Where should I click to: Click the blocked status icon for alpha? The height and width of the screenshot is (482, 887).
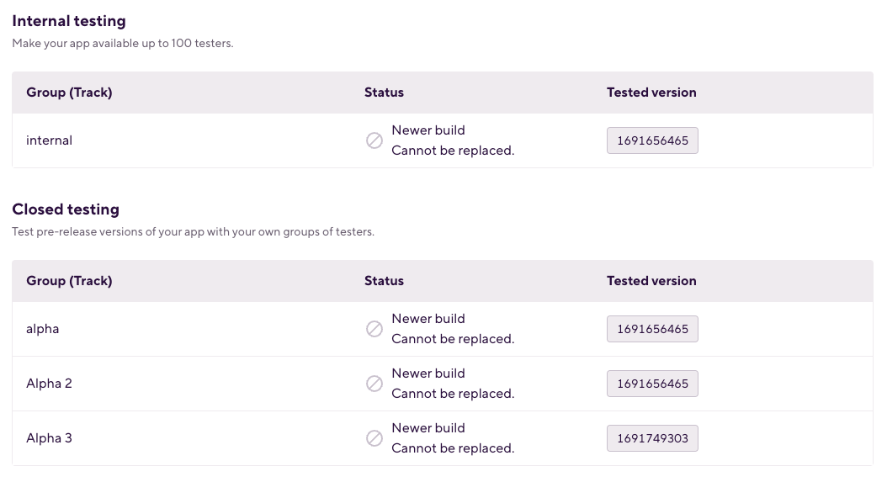coord(374,329)
